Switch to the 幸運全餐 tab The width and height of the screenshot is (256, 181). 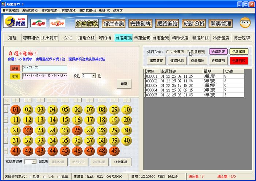click(x=142, y=38)
